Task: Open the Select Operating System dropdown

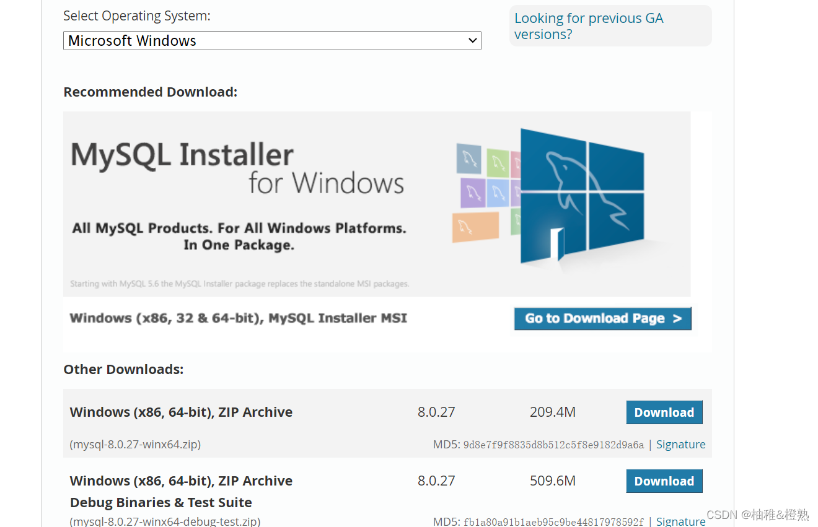Action: 272,41
